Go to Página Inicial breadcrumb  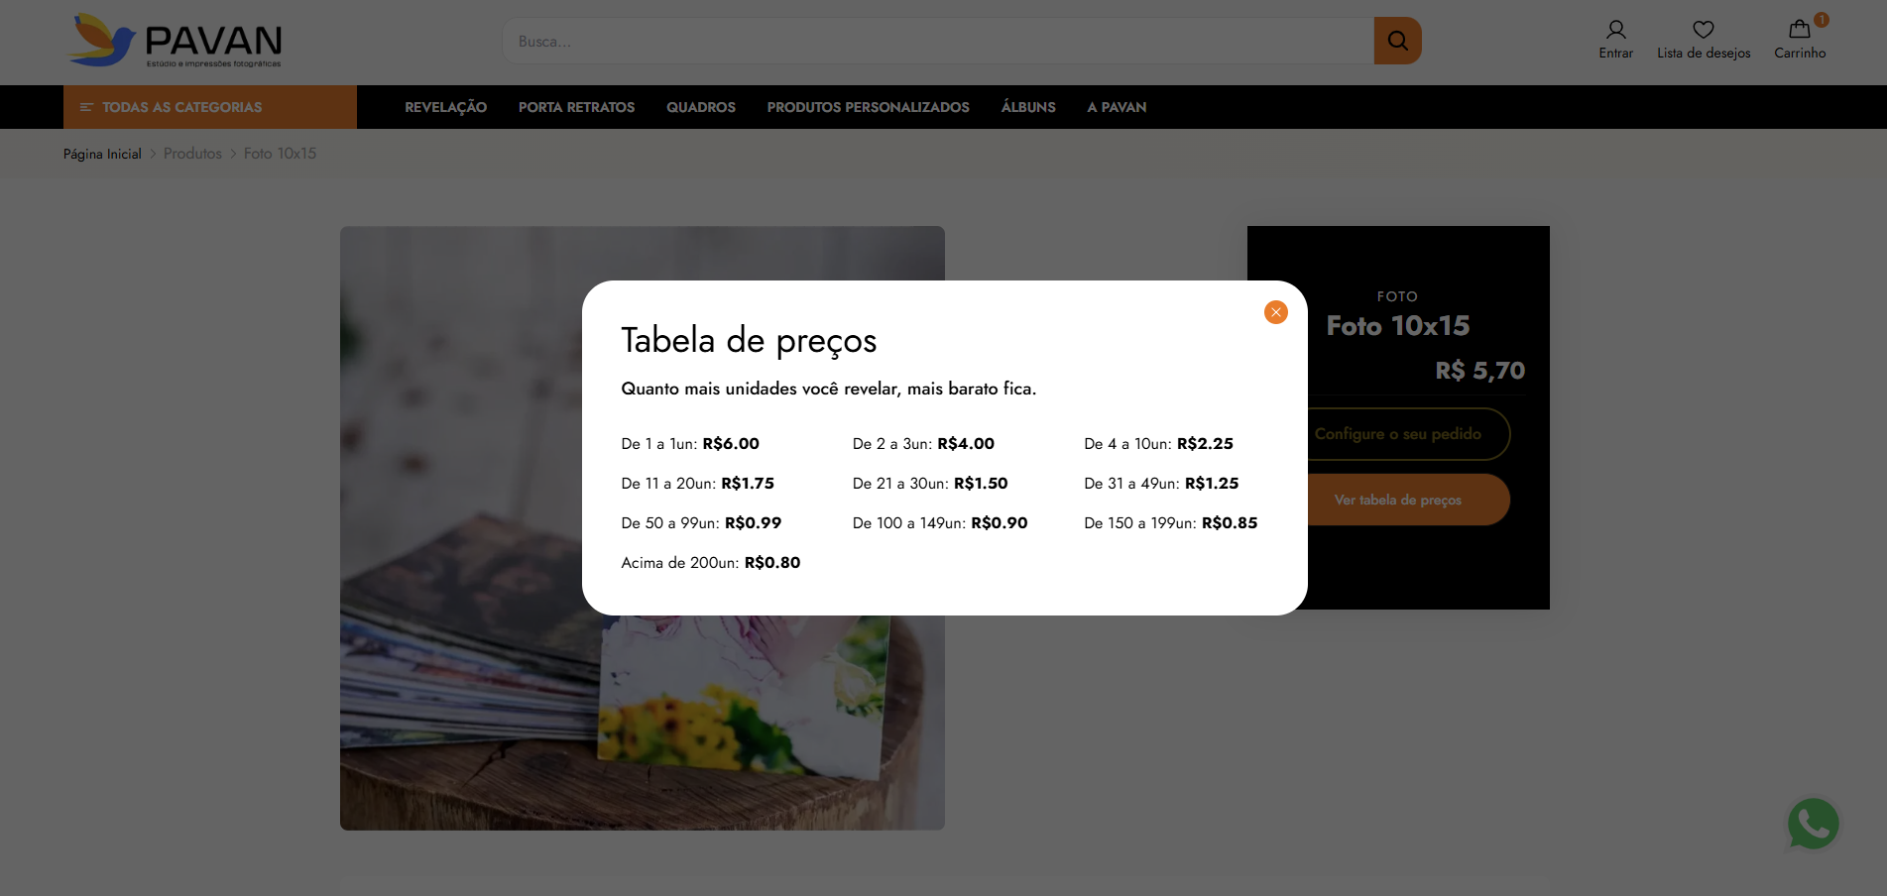point(102,154)
